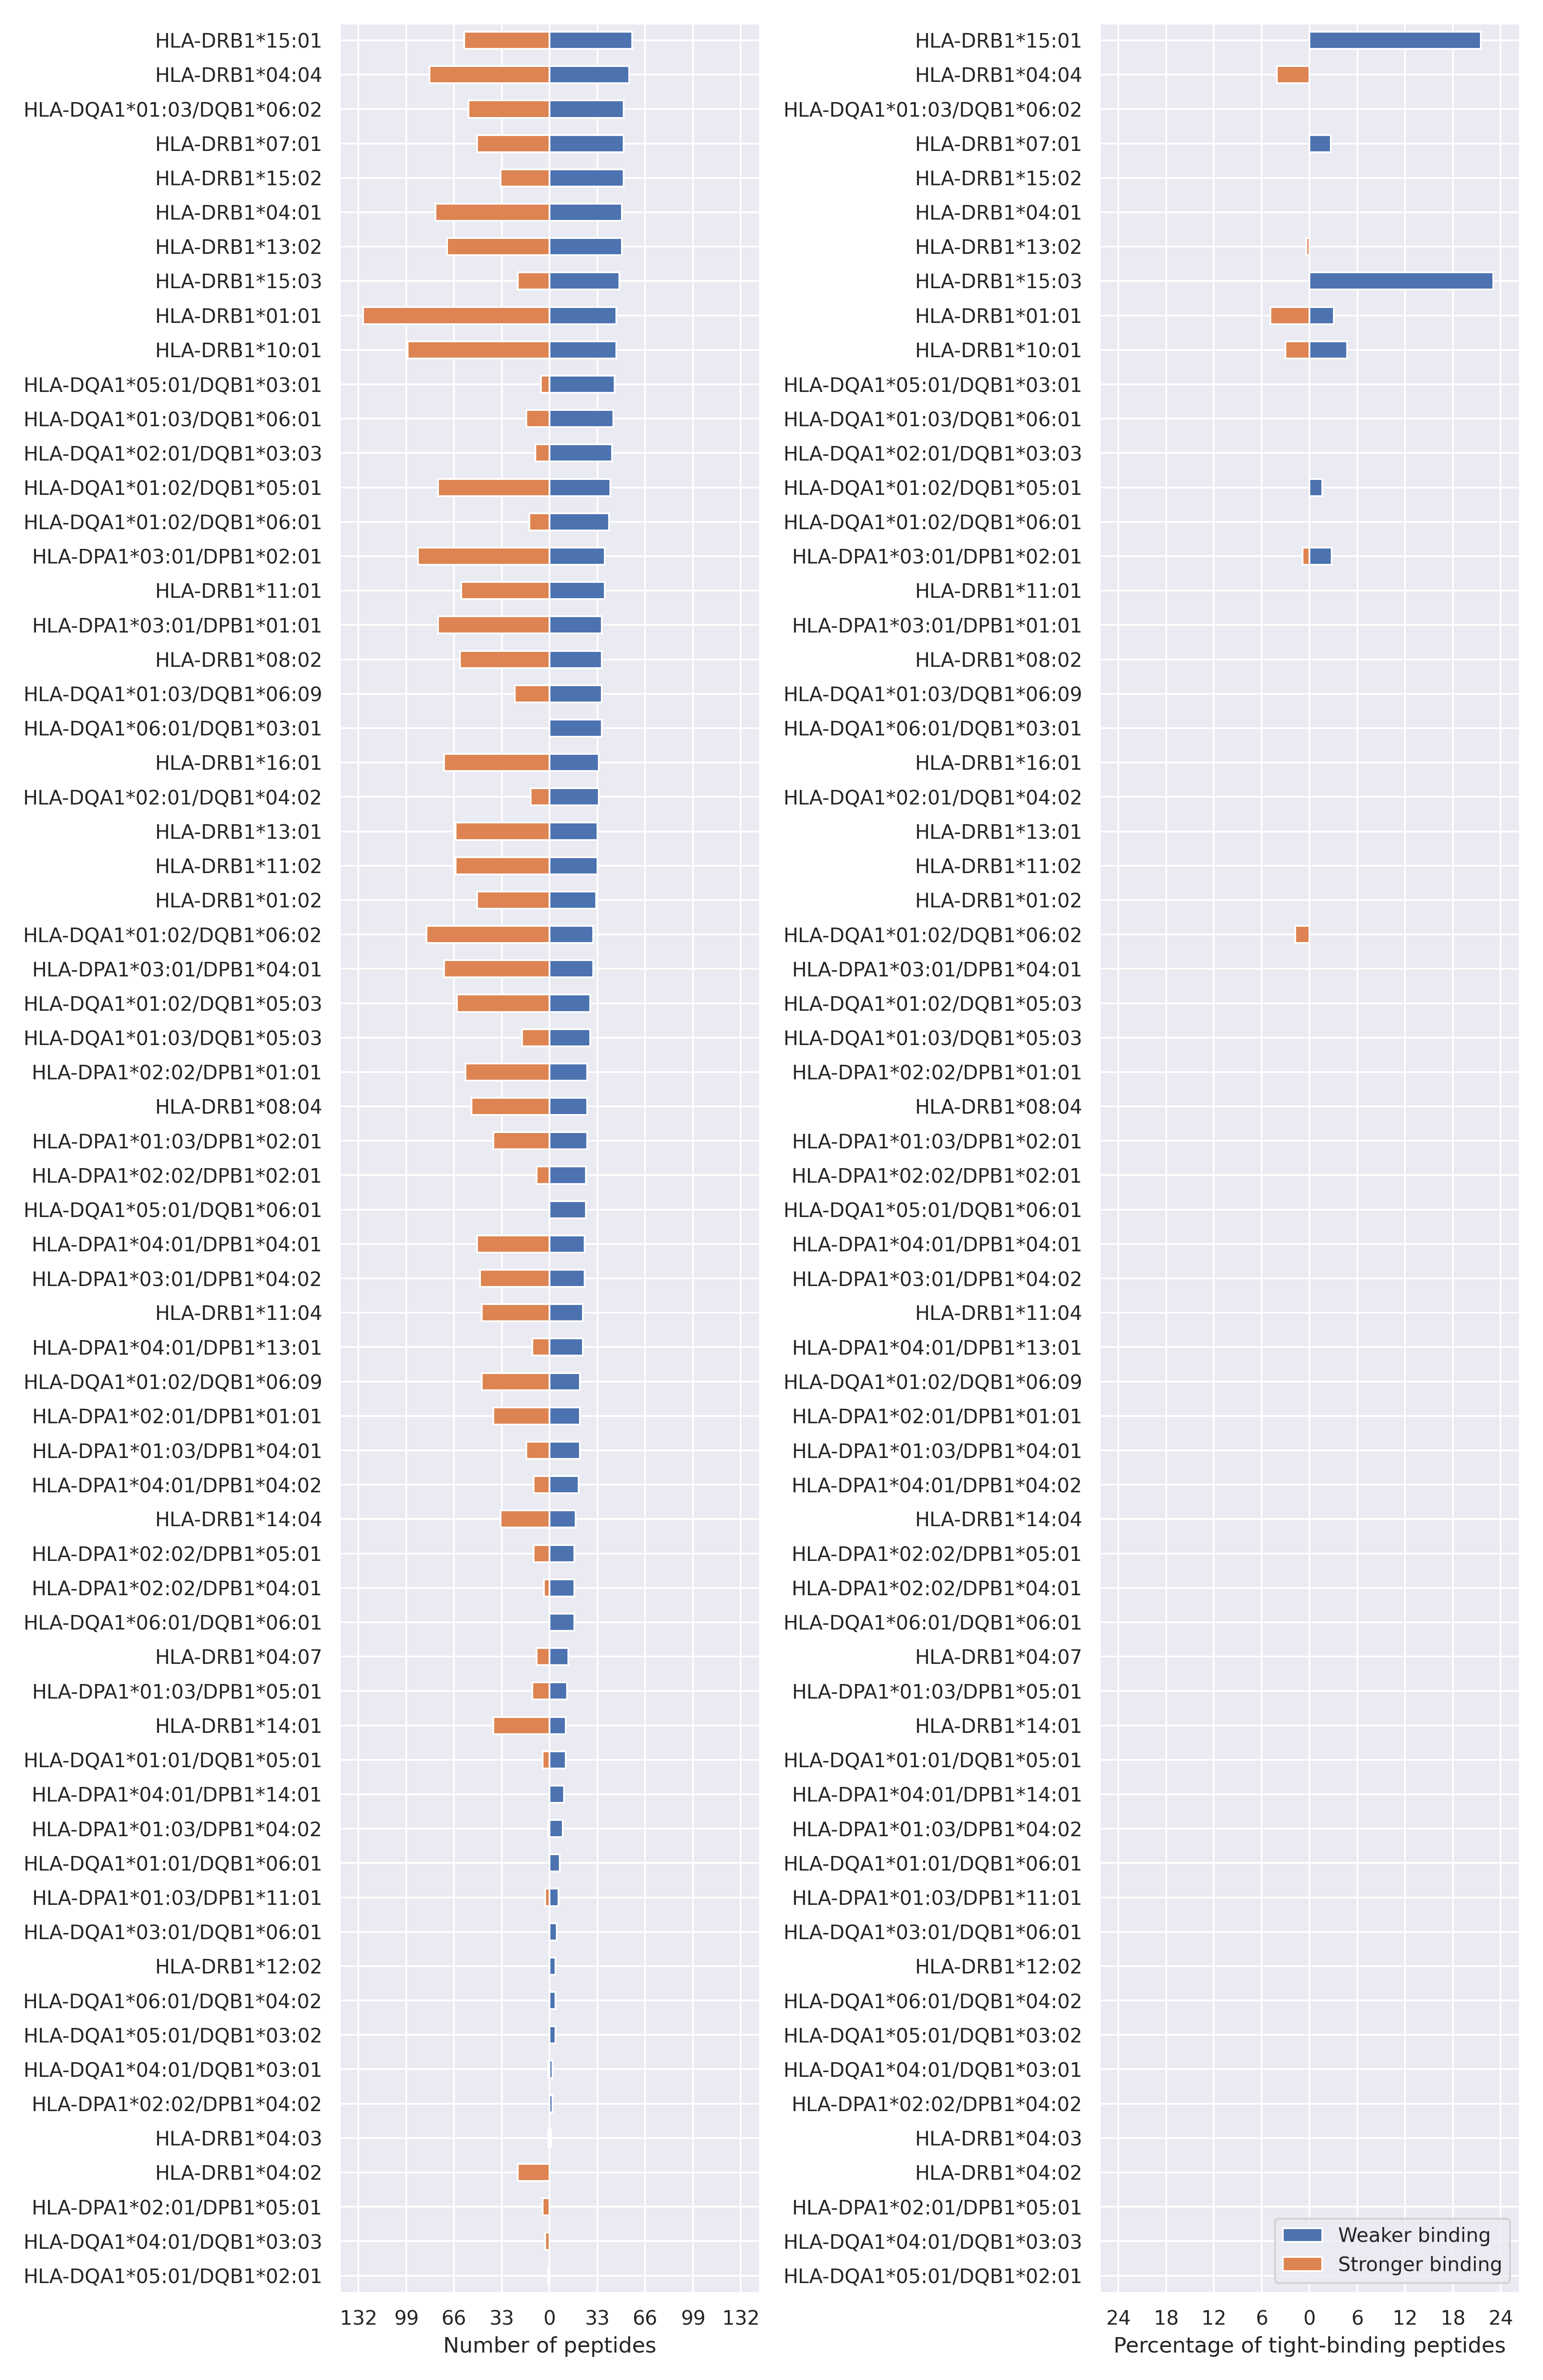
Task: Click HLA-DQA1*01:03/DQB1*06:02 label in Number of peptides chart
Action: [x=173, y=110]
